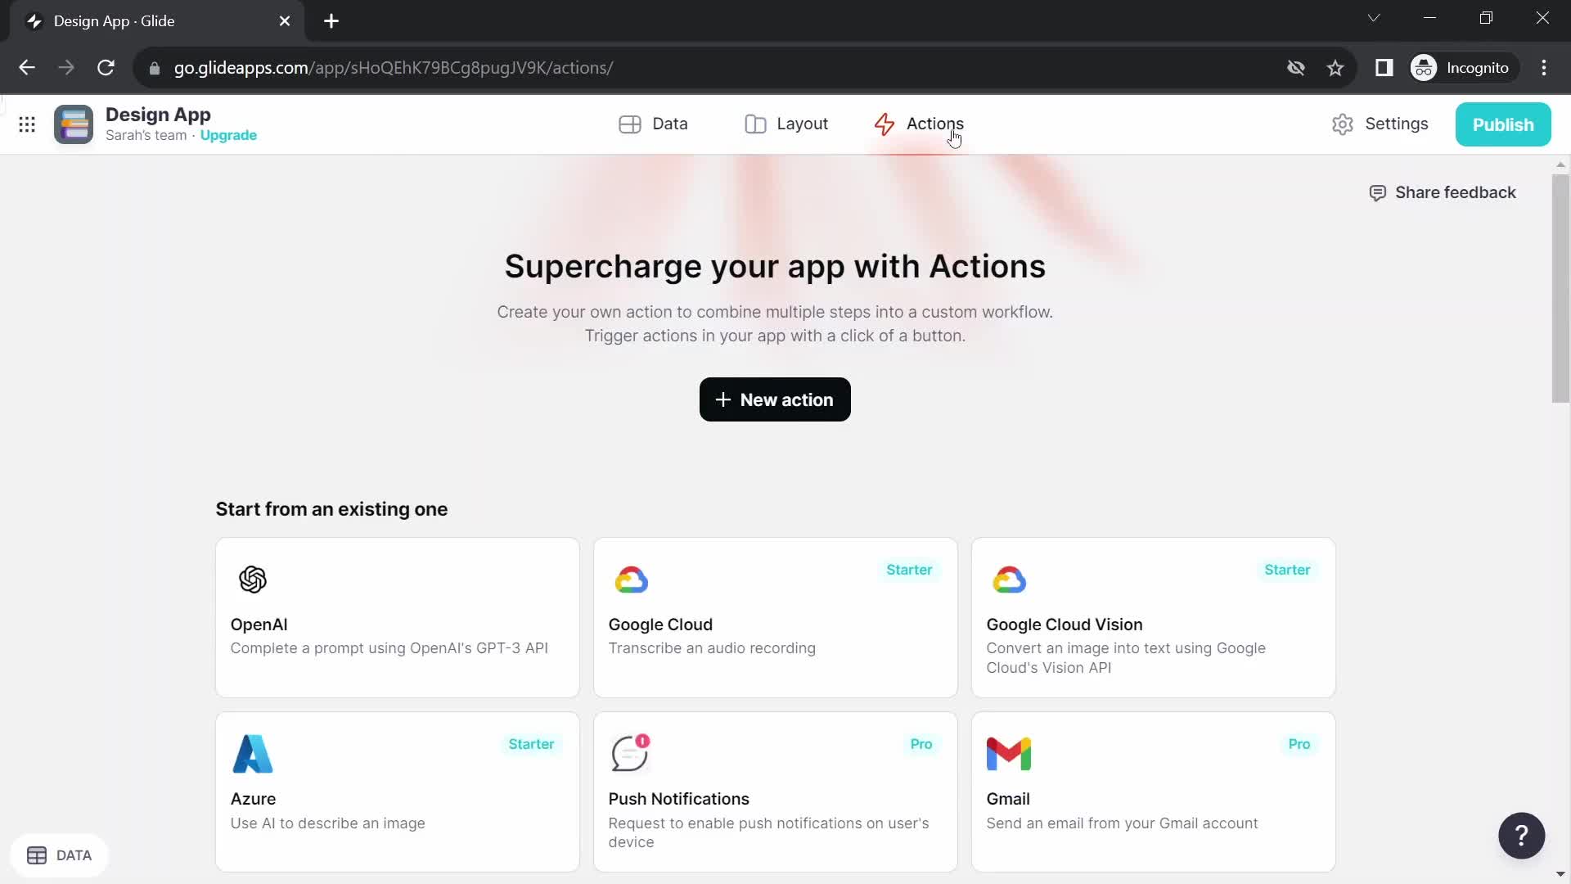Viewport: 1571px width, 884px height.
Task: Click the Settings gear icon
Action: point(1344,123)
